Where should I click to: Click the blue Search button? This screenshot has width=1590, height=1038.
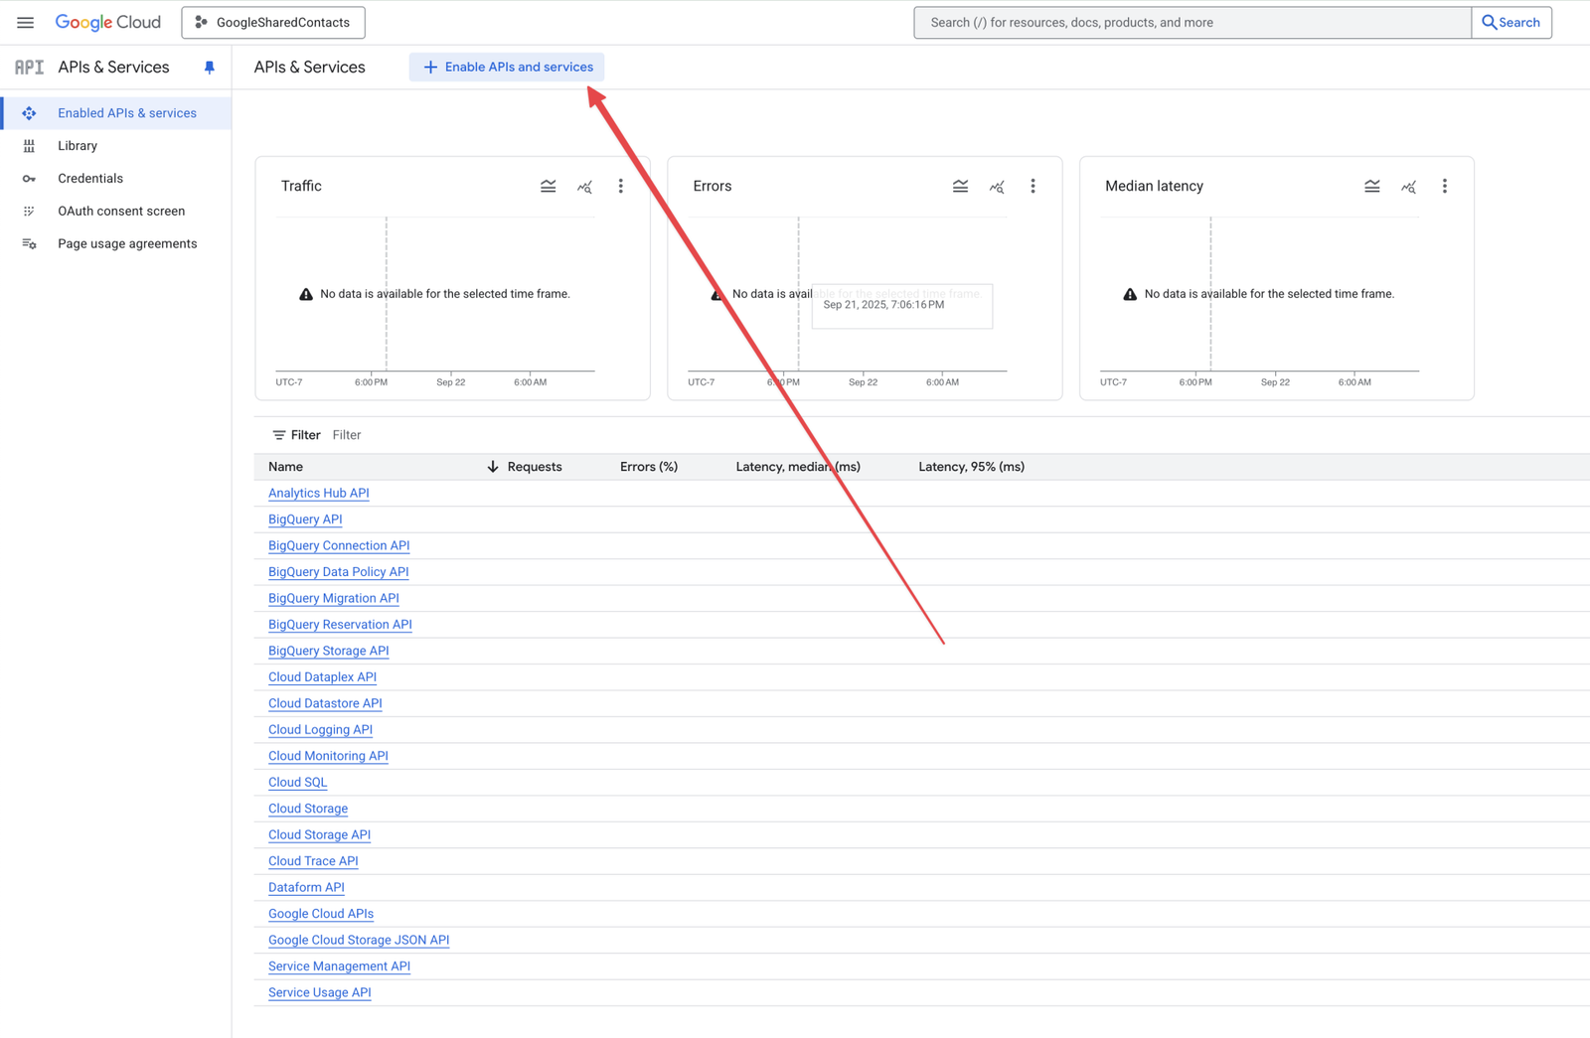(1511, 22)
